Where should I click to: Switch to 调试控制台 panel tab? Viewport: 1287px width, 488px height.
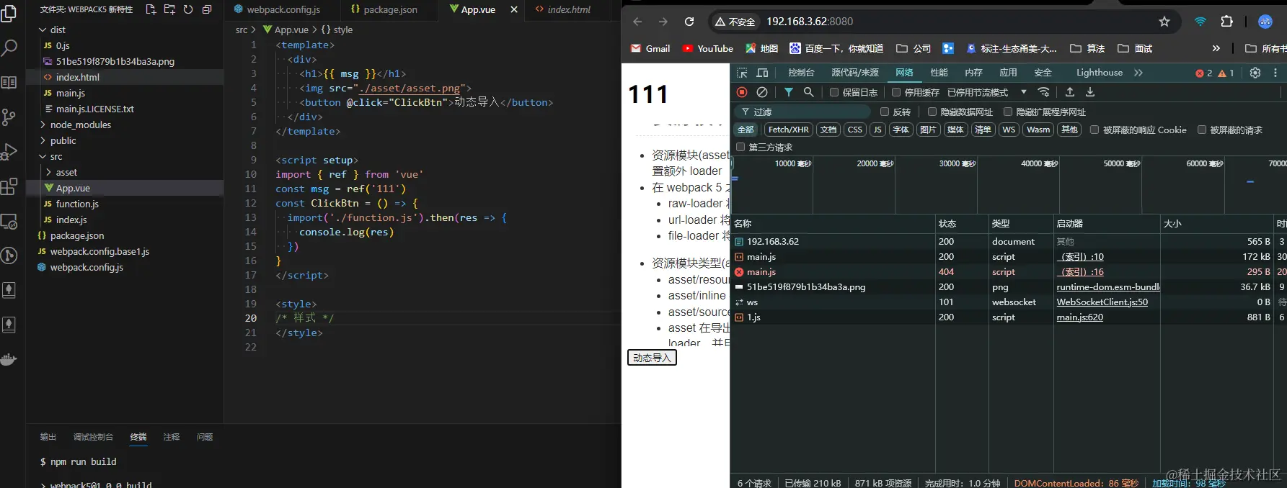(93, 437)
